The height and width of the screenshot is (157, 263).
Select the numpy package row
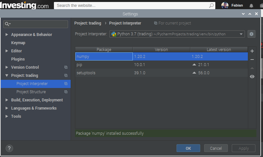161,56
